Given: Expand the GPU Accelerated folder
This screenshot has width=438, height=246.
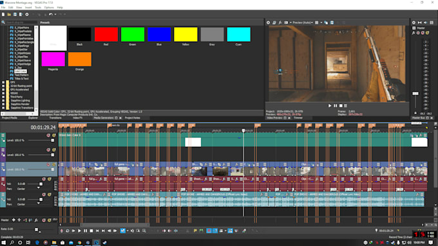Looking at the screenshot, I should [x=3, y=89].
